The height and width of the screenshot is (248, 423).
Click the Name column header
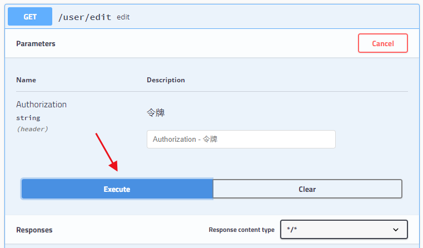coord(26,80)
